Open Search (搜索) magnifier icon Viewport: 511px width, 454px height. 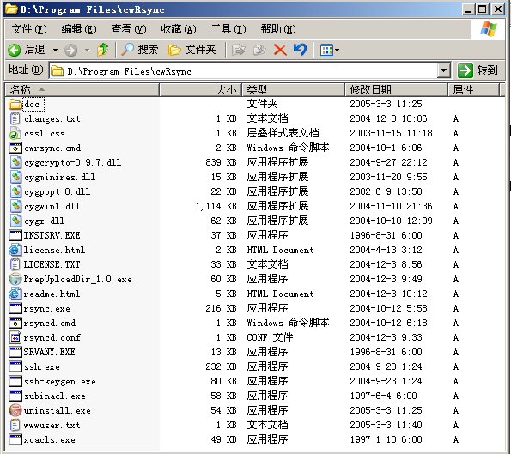(127, 50)
